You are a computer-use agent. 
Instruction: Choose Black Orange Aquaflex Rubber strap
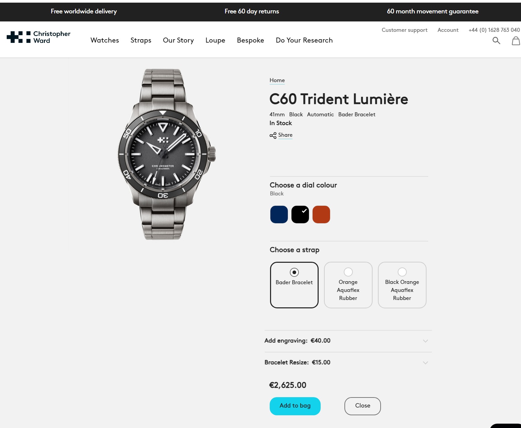402,285
